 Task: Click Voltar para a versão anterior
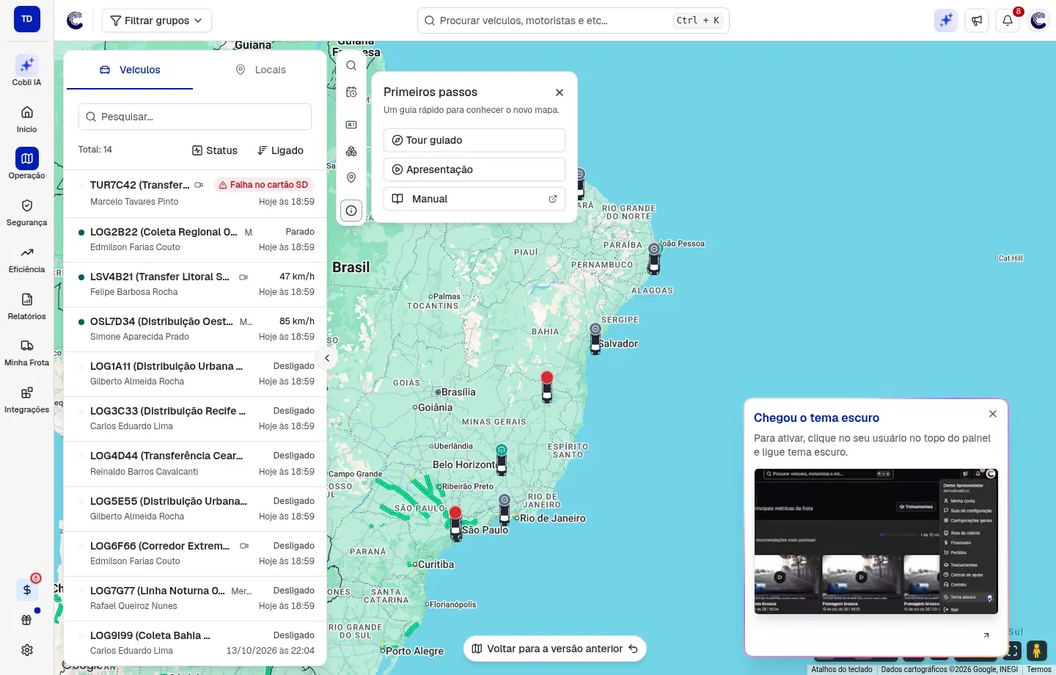click(x=555, y=649)
